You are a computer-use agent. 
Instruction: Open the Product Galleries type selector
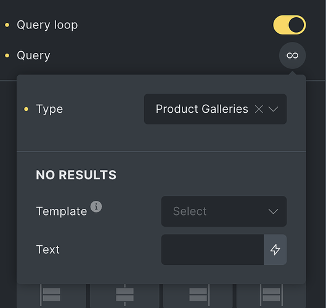pos(215,109)
